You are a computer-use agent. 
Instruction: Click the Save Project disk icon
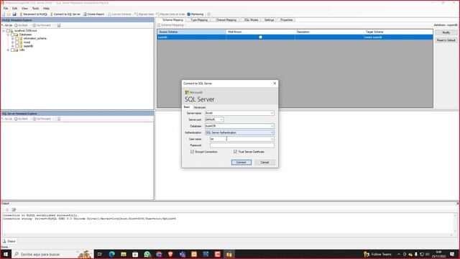[x=14, y=14]
